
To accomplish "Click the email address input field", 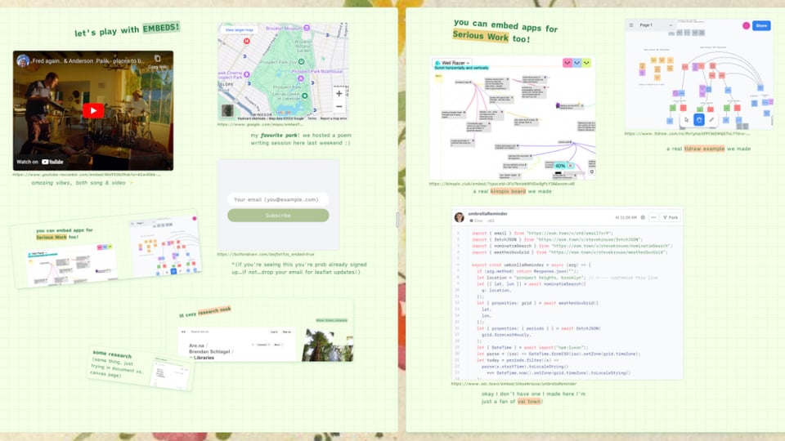I will click(278, 199).
